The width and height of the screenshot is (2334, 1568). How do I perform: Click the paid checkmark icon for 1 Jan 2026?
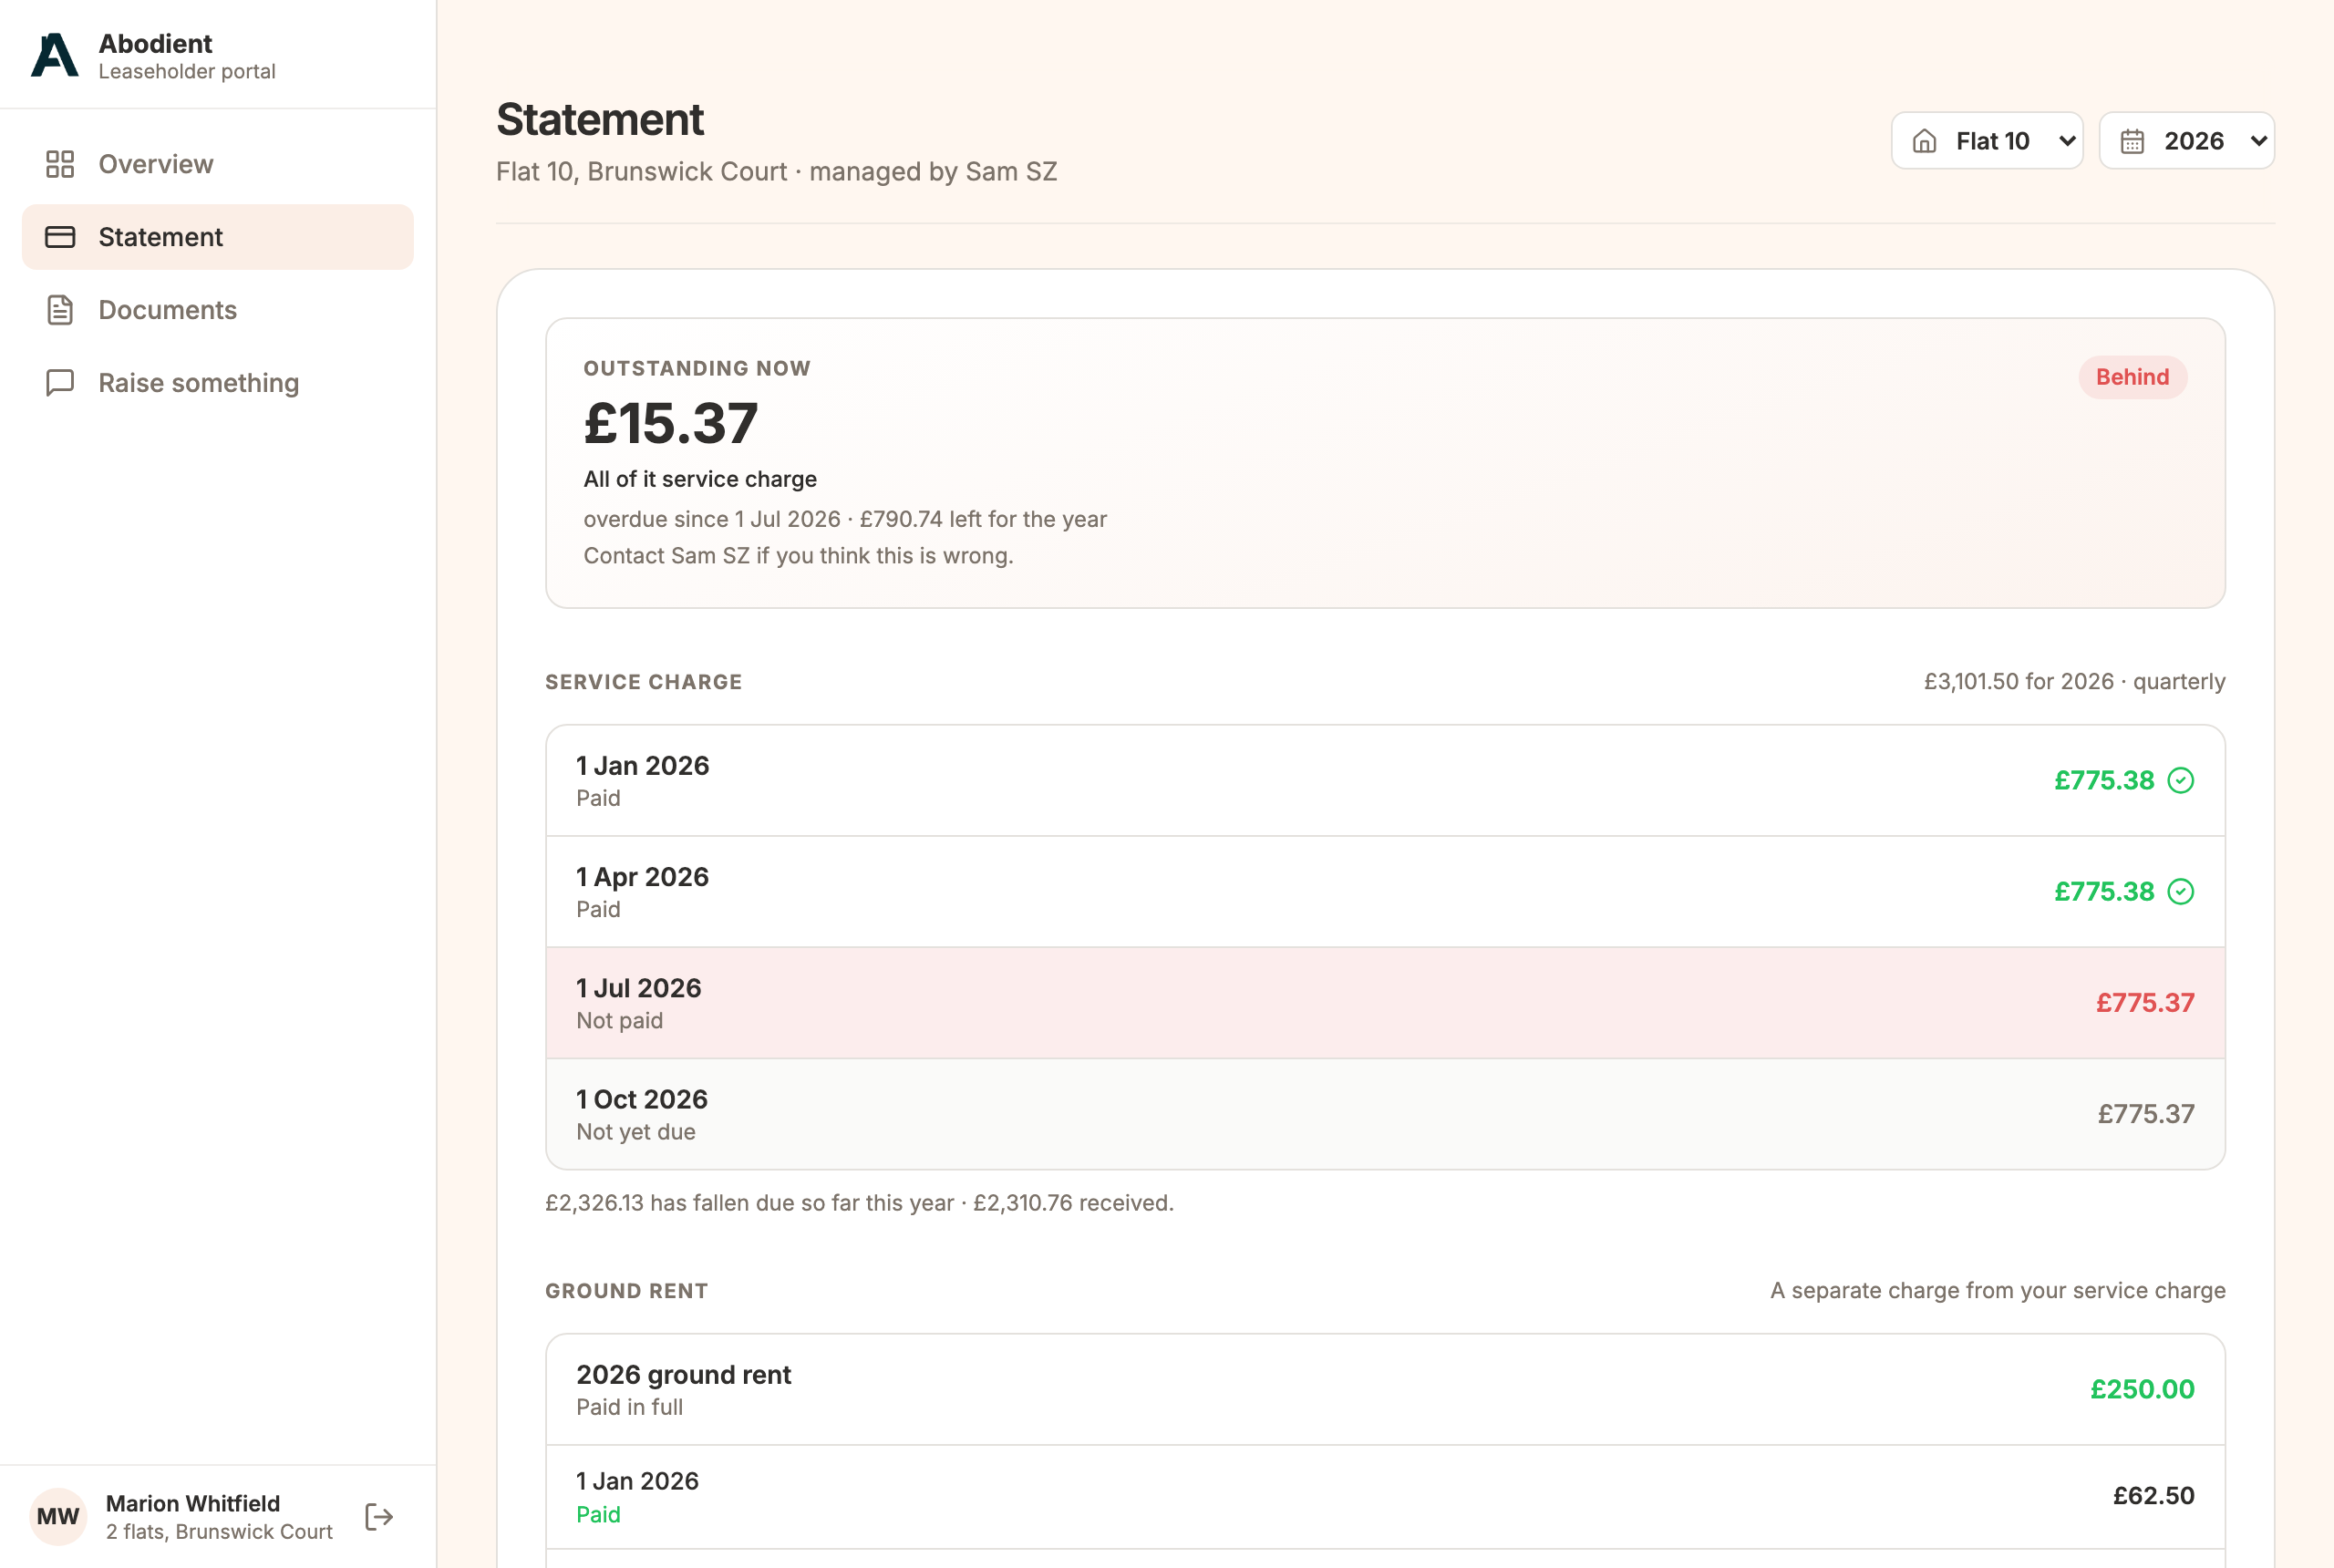point(2181,780)
